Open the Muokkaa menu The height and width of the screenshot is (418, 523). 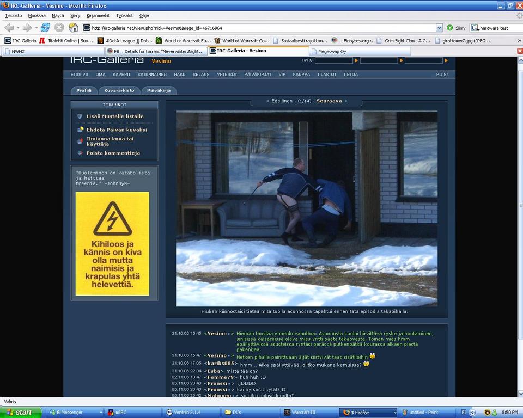pyautogui.click(x=37, y=16)
